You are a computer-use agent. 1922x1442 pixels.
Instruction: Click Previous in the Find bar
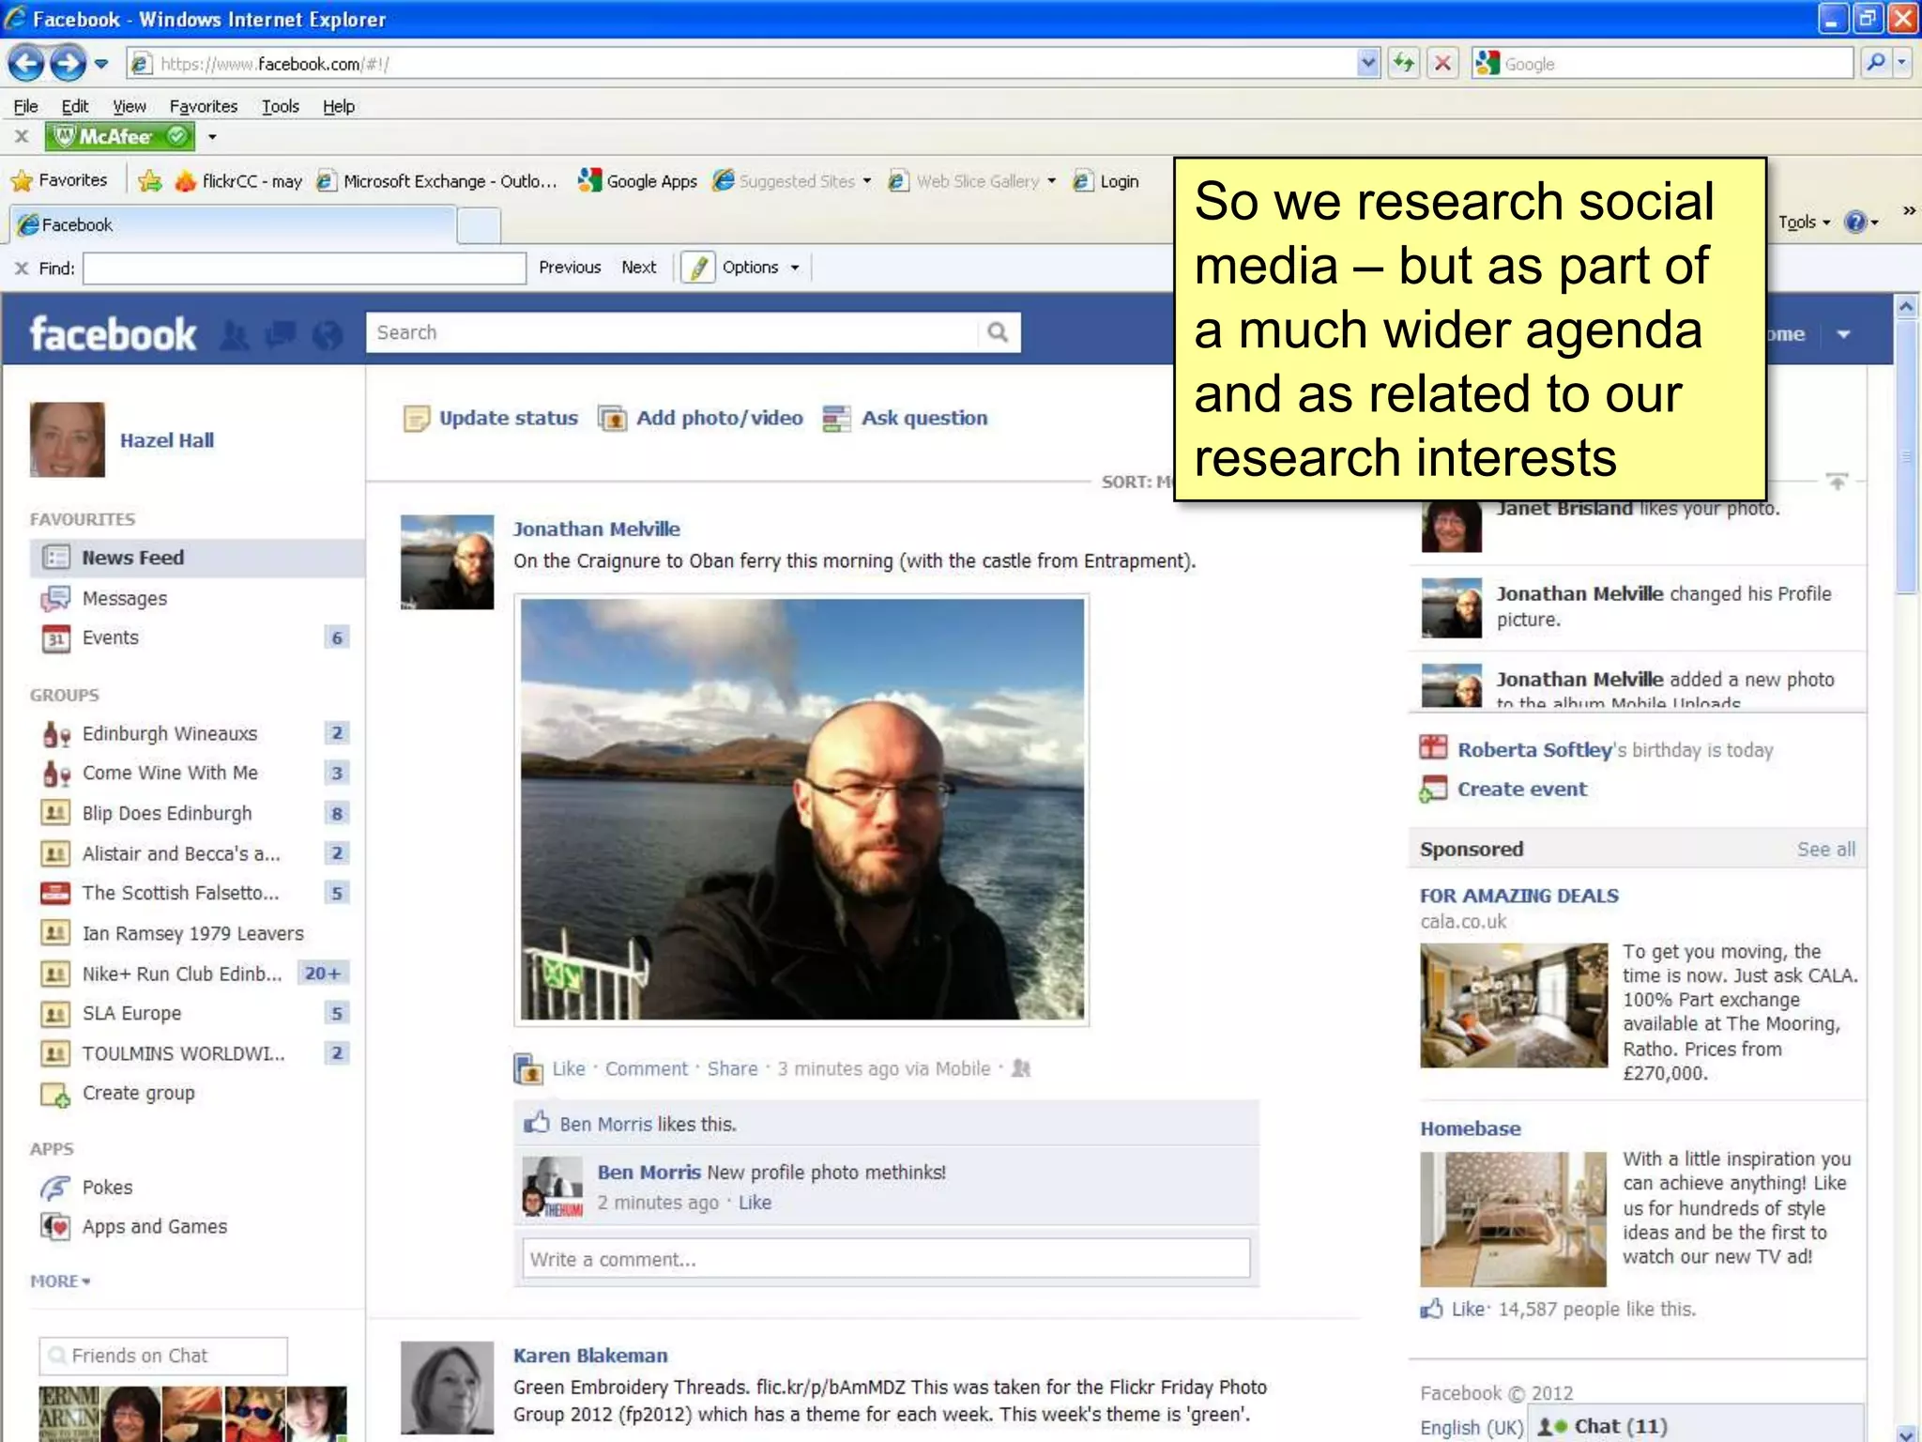570,268
